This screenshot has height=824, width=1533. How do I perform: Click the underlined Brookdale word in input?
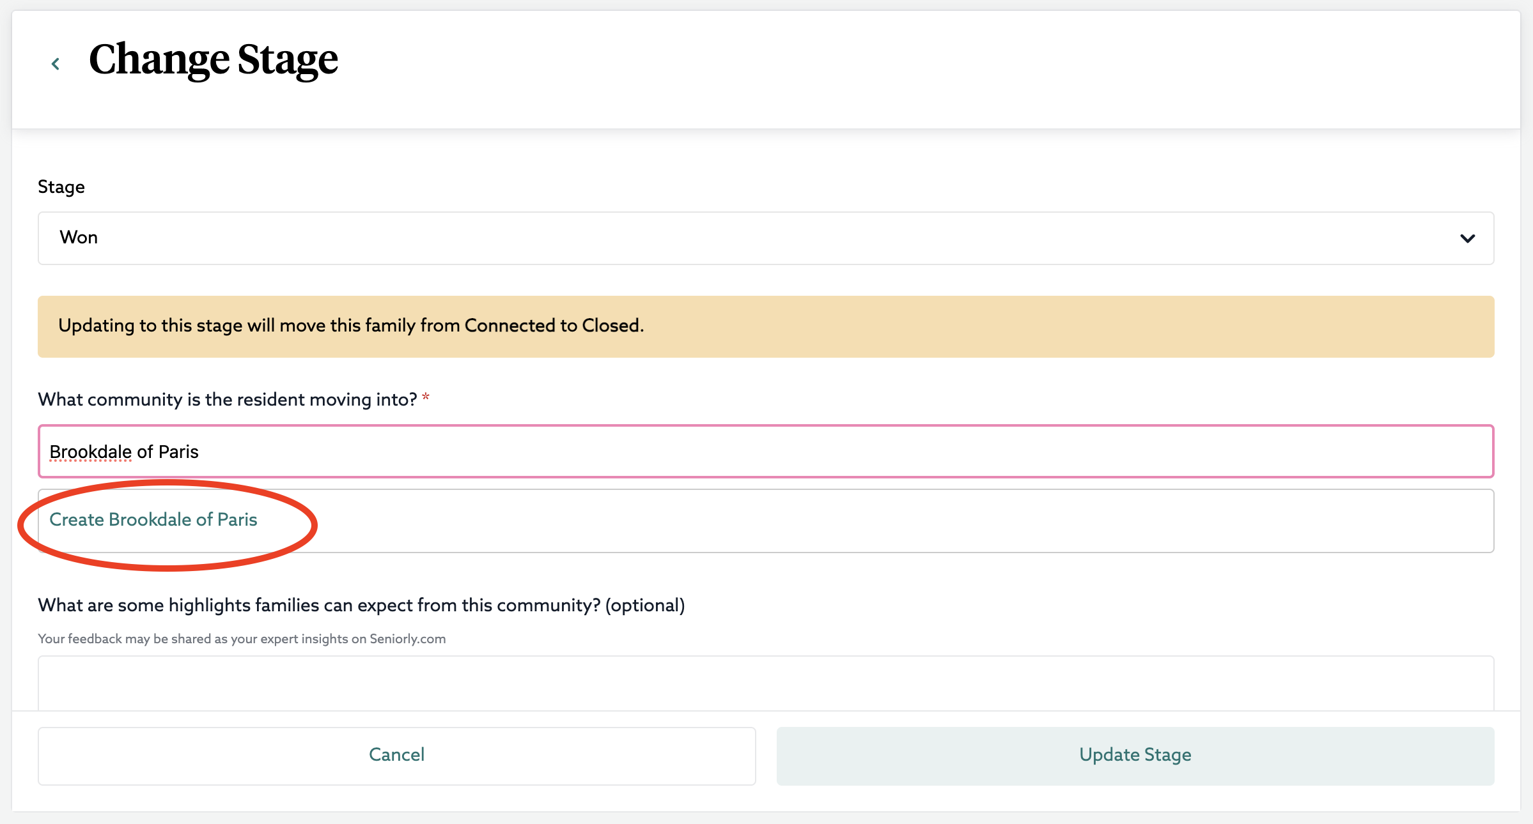pos(91,452)
